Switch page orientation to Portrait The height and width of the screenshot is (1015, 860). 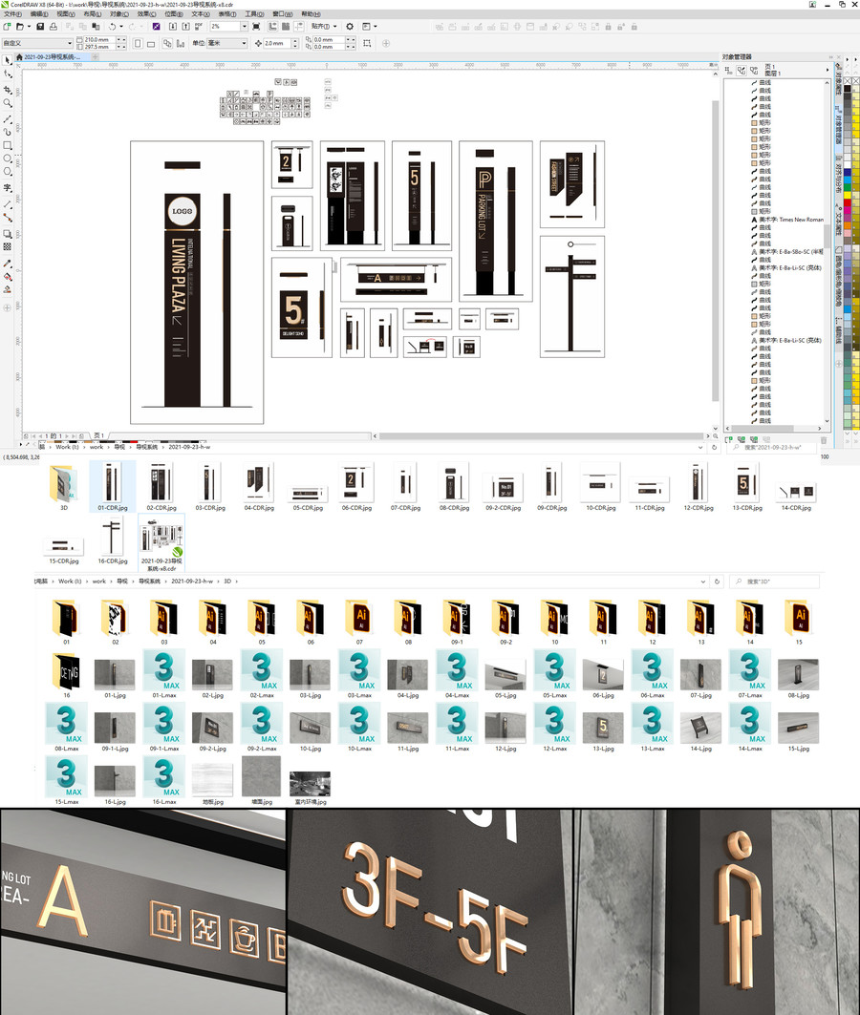pos(138,43)
